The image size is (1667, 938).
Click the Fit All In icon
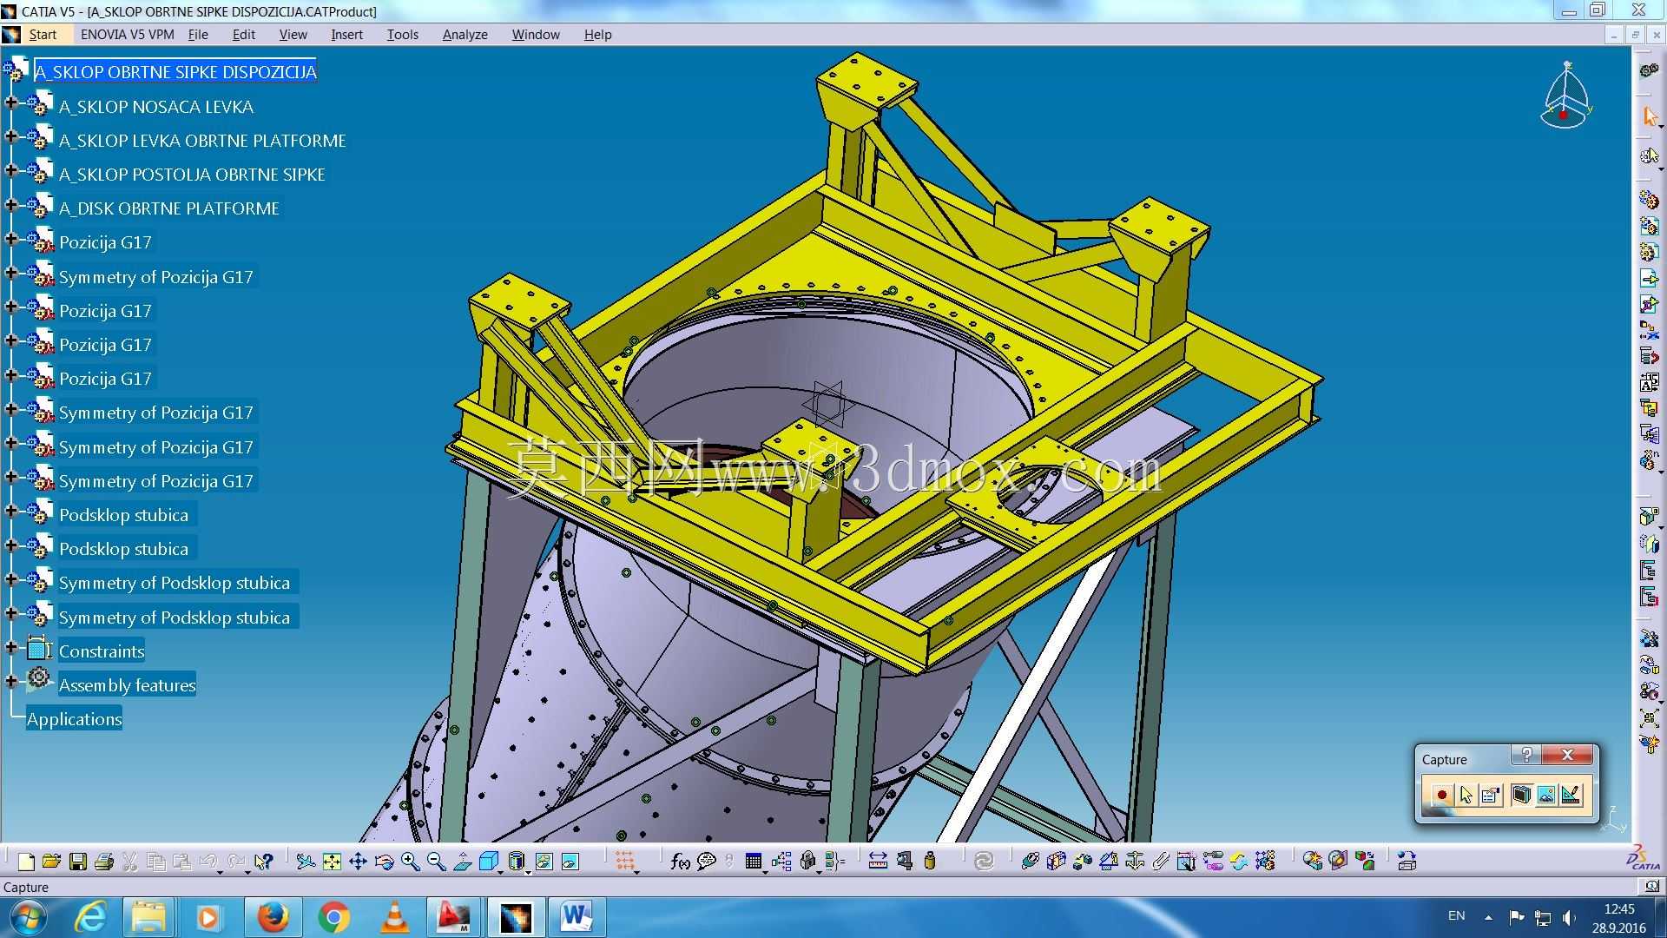pyautogui.click(x=332, y=862)
